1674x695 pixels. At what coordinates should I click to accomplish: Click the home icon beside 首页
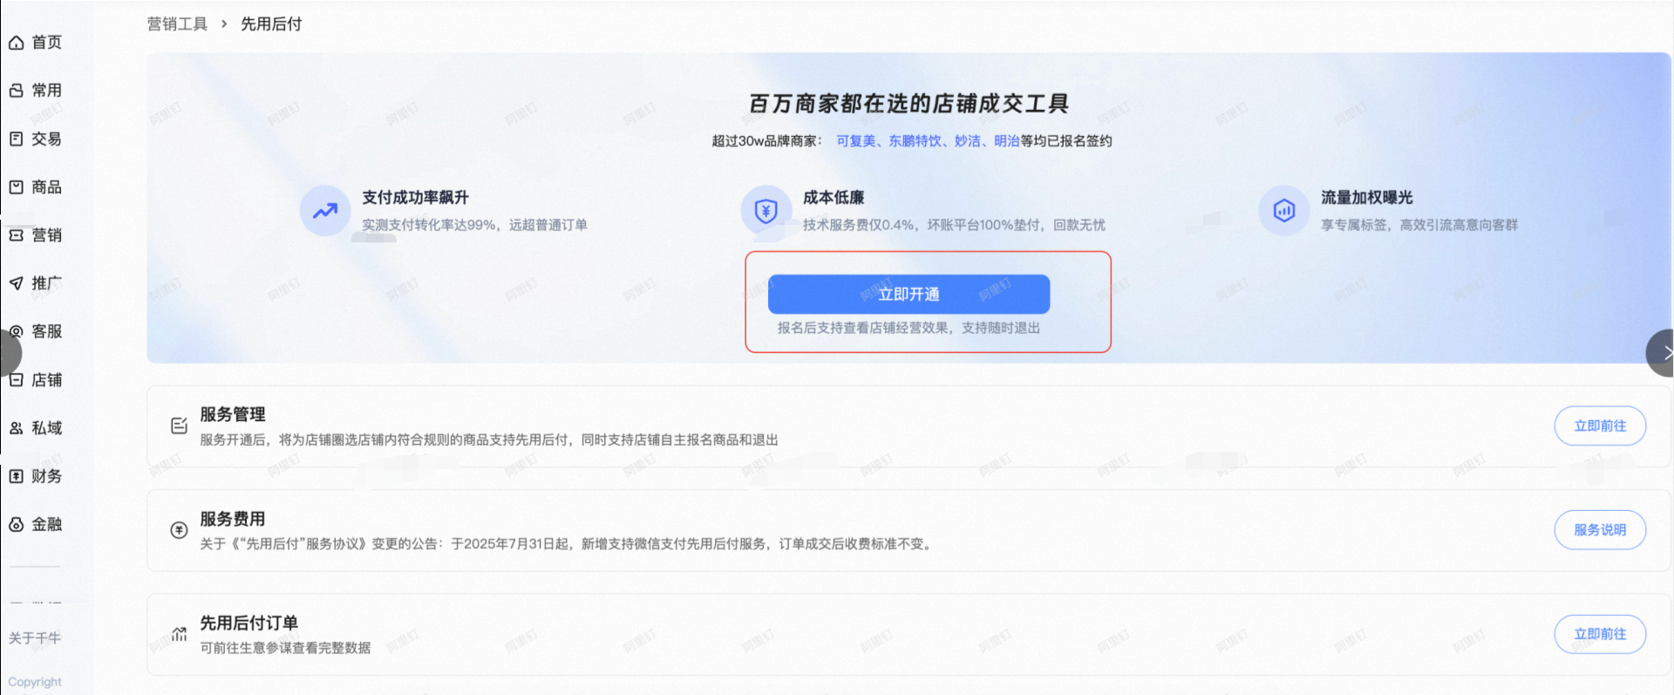16,43
